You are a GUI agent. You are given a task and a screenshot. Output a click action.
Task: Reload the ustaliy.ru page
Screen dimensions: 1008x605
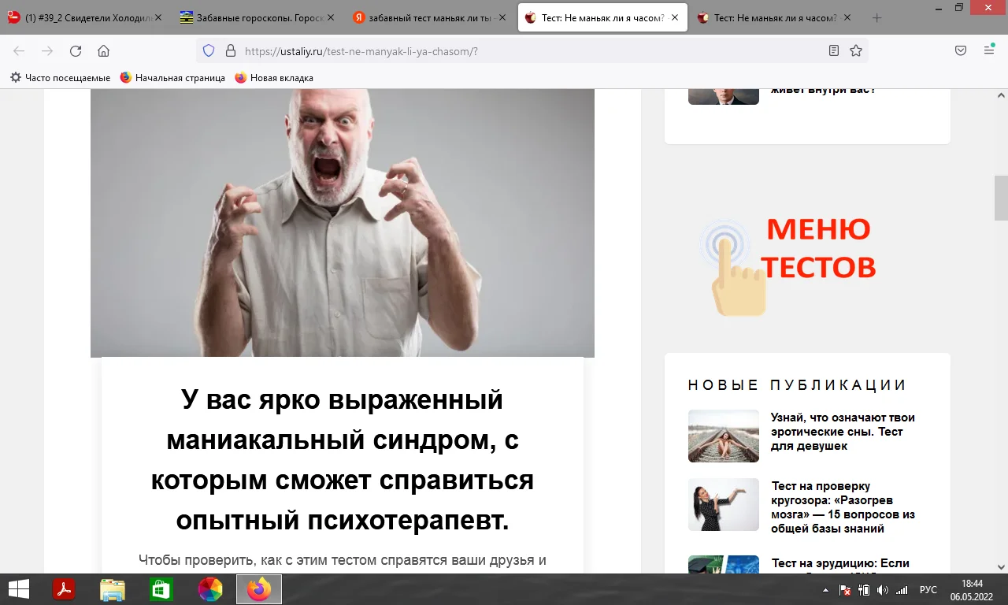coord(75,50)
